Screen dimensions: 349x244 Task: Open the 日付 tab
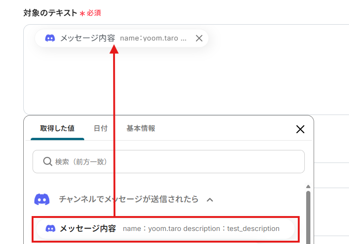click(101, 129)
